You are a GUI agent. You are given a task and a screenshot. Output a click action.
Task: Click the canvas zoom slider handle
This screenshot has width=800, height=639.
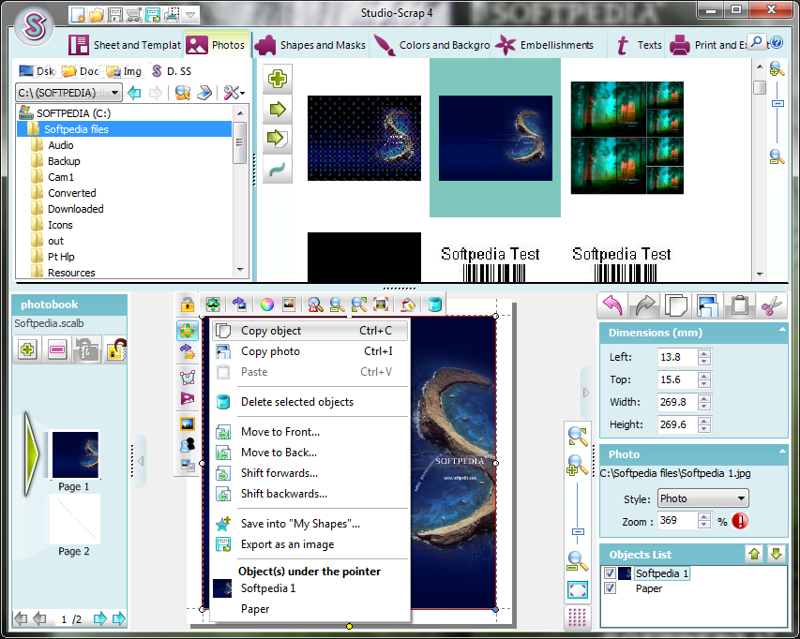pos(578,531)
